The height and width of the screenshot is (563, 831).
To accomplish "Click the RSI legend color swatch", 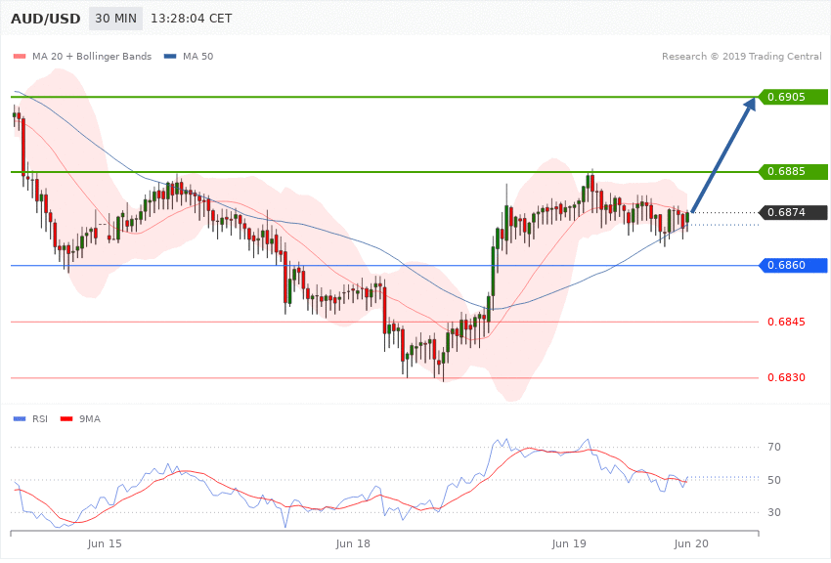I will 20,419.
